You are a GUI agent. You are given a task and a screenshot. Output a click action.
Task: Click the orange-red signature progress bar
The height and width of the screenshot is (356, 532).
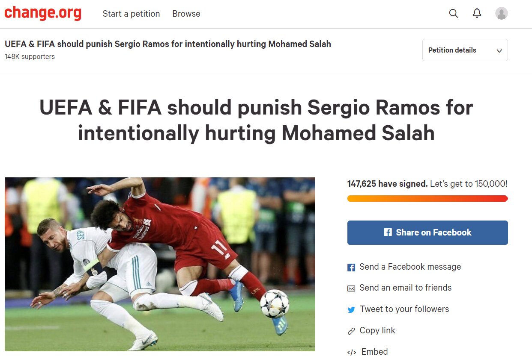tap(427, 198)
